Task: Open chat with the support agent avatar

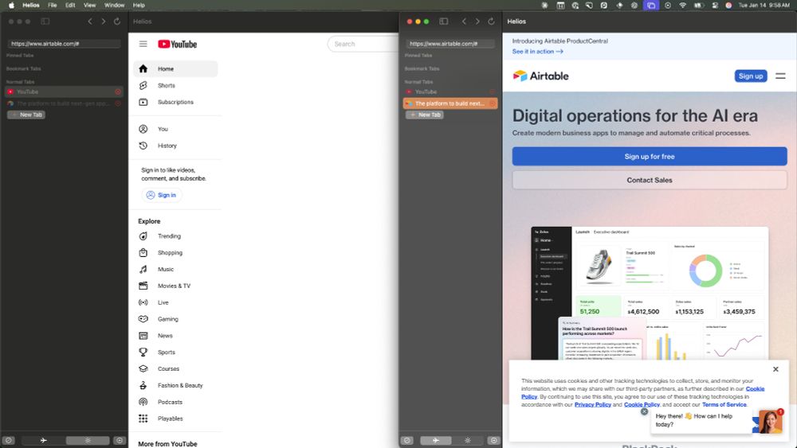Action: 771,422
